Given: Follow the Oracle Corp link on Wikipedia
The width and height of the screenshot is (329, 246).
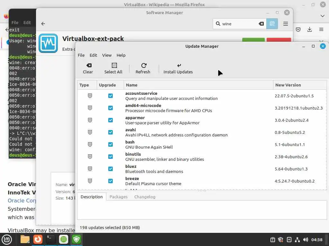Looking at the screenshot, I should click(x=22, y=201).
